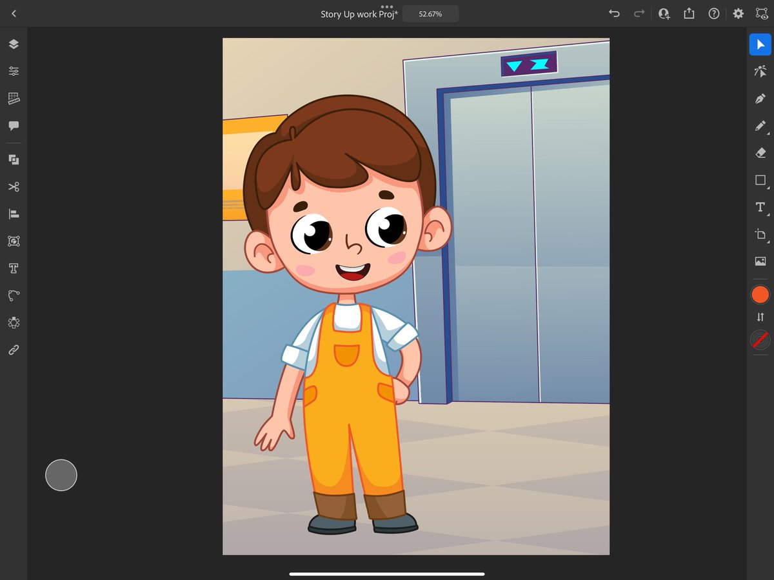Select the Pencil tool
Viewport: 774px width, 580px height.
pos(760,126)
